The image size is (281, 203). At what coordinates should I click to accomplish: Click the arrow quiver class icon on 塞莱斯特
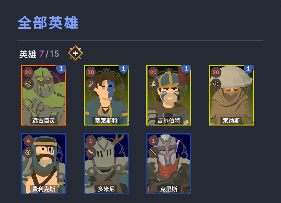tap(91, 84)
